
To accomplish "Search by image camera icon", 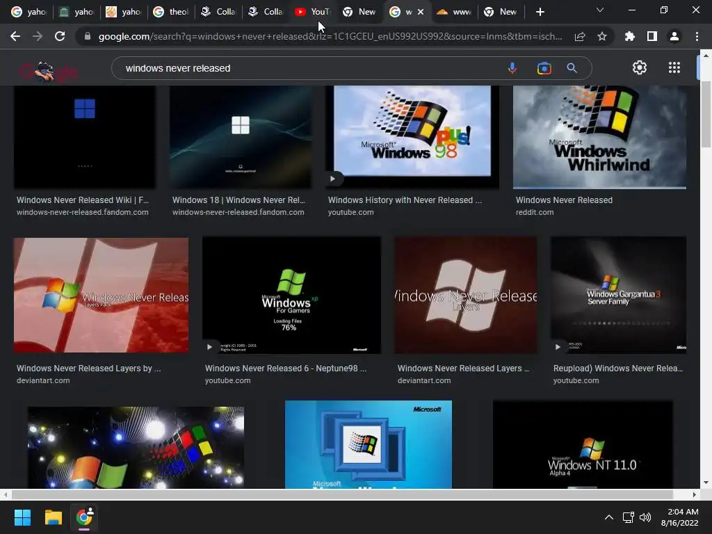I will pos(544,68).
